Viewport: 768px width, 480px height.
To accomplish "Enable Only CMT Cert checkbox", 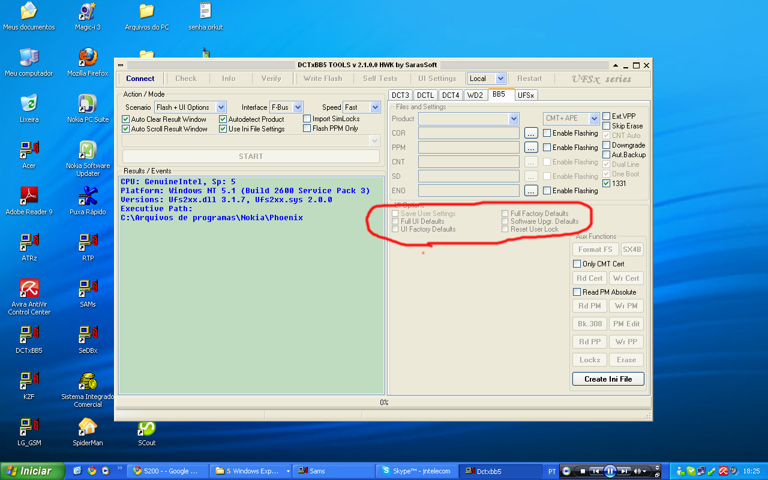I will click(x=577, y=264).
